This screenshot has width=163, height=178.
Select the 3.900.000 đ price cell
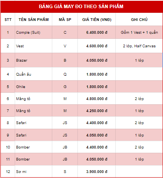(97, 171)
